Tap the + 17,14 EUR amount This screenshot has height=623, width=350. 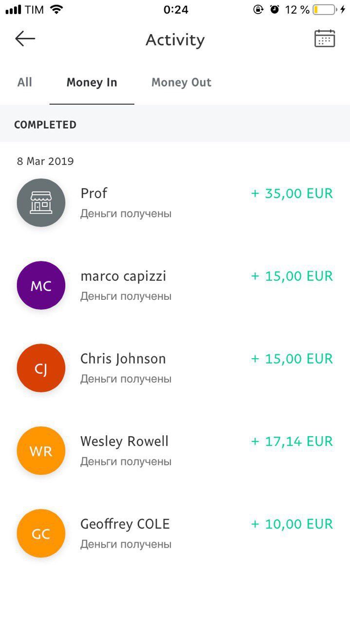[292, 442]
